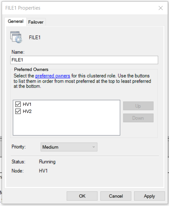169x206 pixels.
Task: Close the FILE1 Properties dialog
Action: pyautogui.click(x=161, y=8)
